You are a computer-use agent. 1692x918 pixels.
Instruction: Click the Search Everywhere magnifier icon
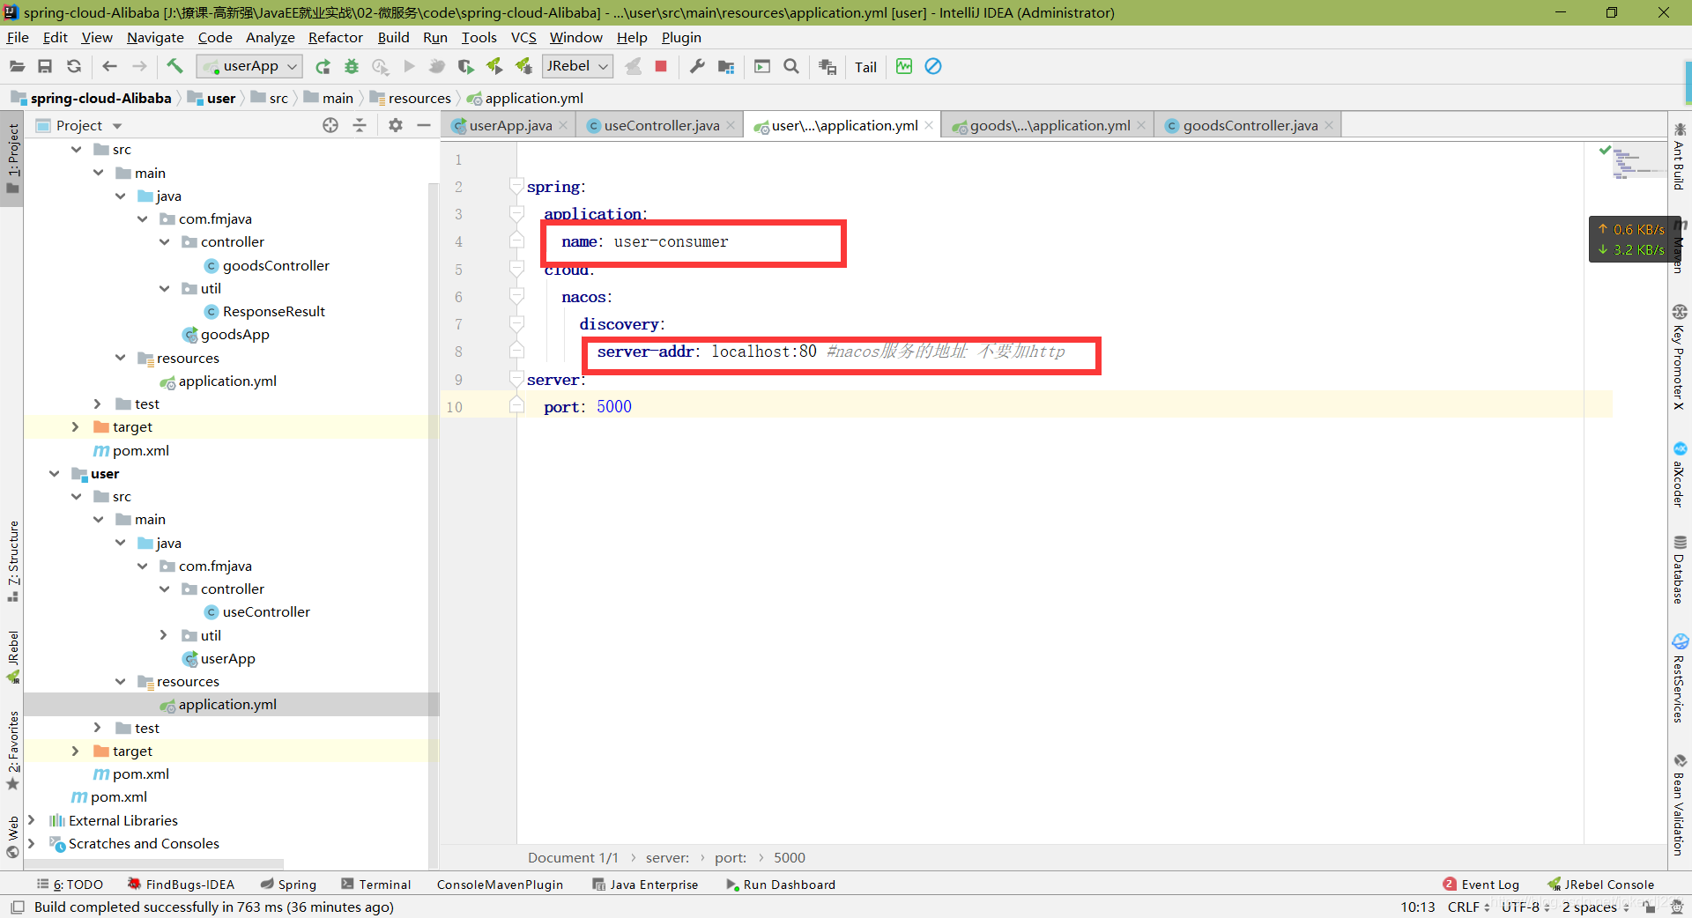791,66
